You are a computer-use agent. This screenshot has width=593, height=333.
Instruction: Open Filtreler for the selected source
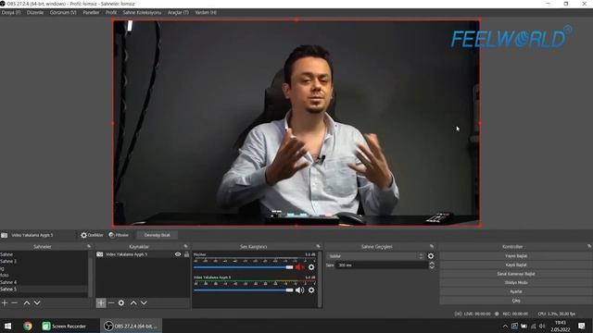(x=119, y=235)
